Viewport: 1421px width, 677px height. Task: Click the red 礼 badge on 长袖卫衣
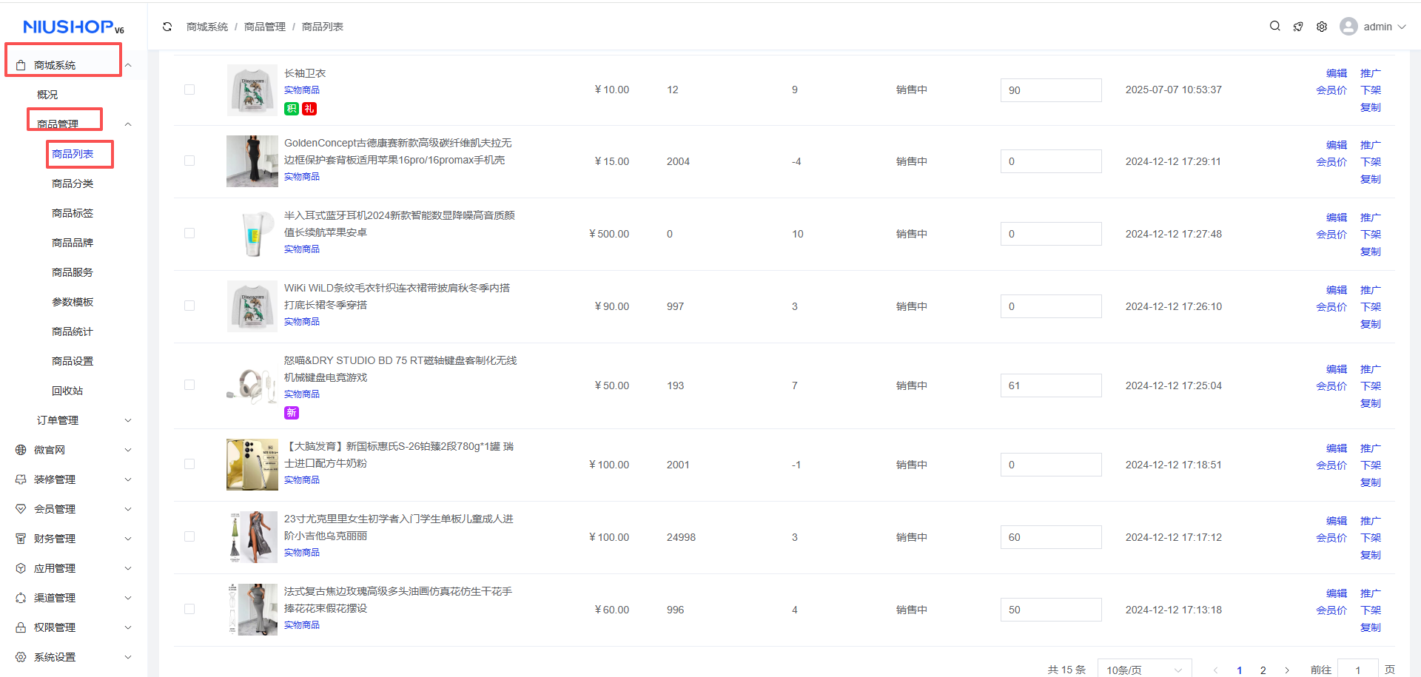pyautogui.click(x=309, y=109)
